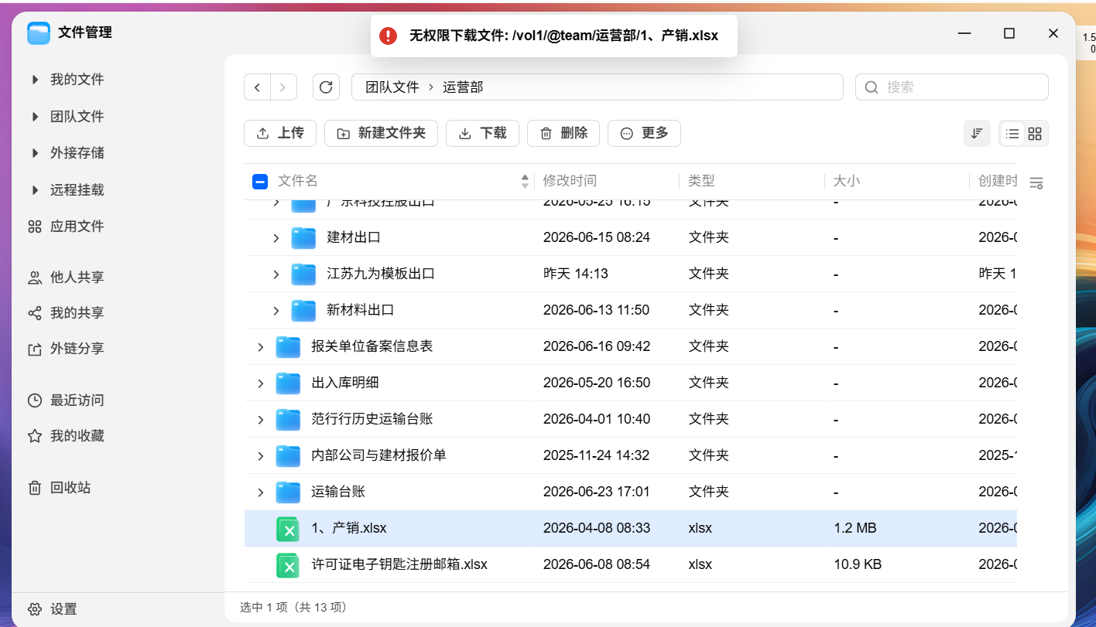1096x627 pixels.
Task: Open the 更多 more options button
Action: (x=644, y=133)
